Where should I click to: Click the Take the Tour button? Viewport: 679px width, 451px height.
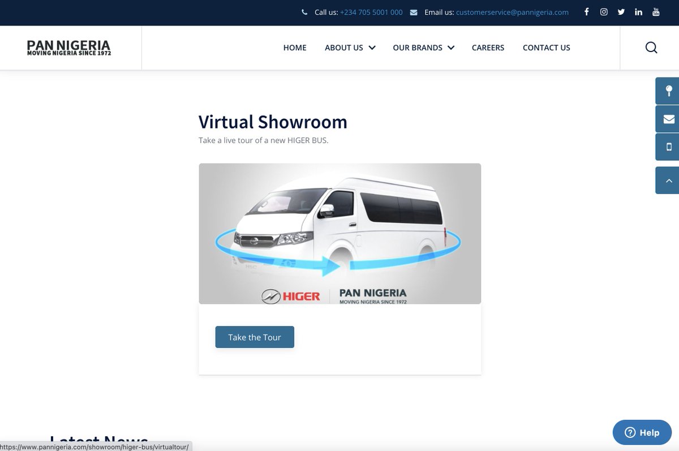pyautogui.click(x=255, y=337)
